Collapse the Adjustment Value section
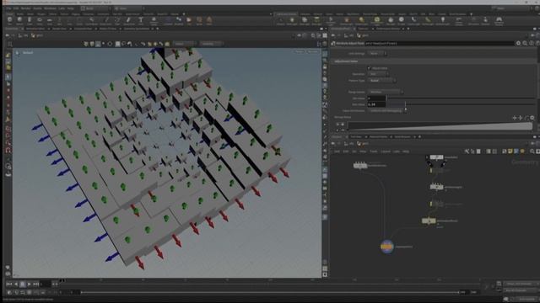 [x=346, y=61]
